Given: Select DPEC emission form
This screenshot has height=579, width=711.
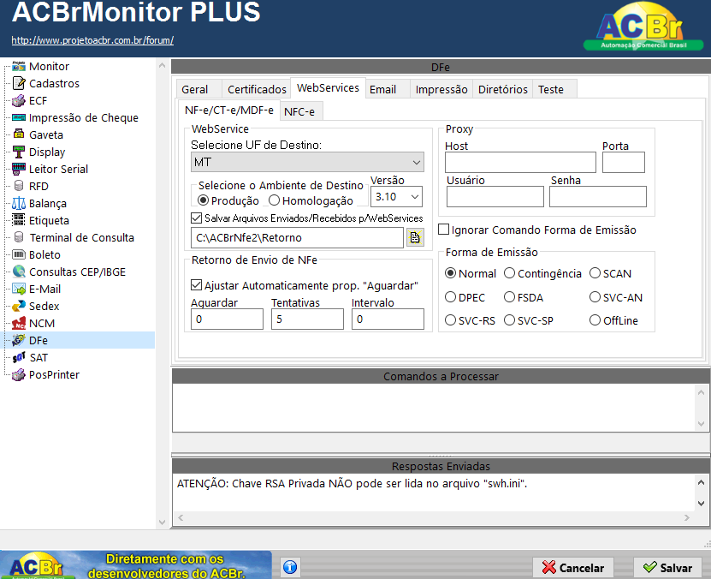Looking at the screenshot, I should pos(450,297).
